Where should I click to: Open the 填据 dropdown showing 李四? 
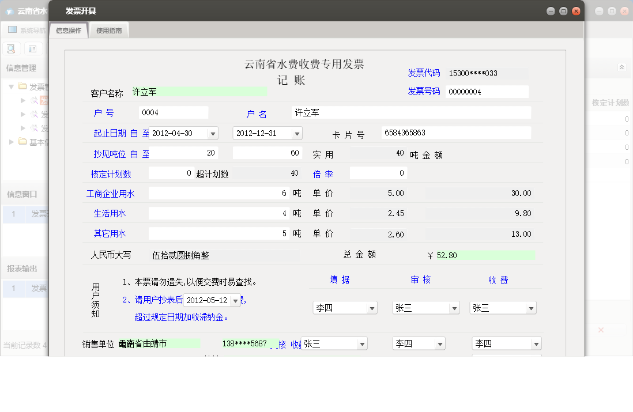(371, 307)
